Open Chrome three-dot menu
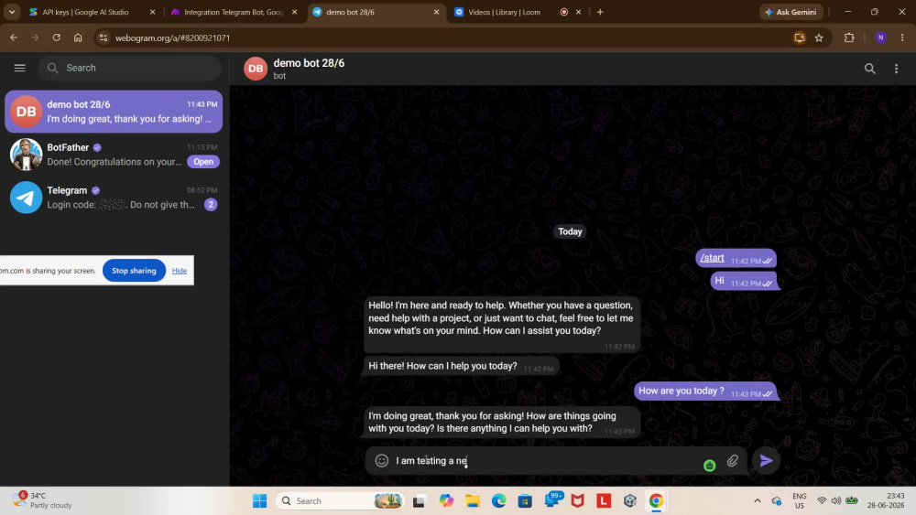 (902, 38)
